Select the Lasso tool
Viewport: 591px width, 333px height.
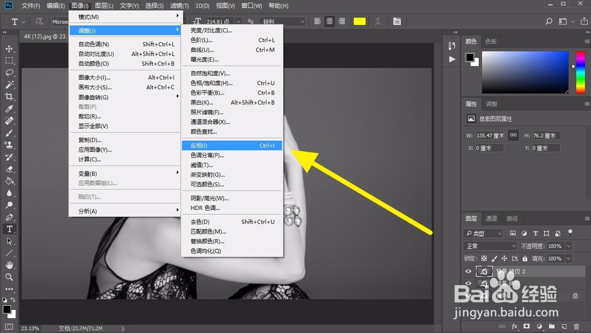pyautogui.click(x=9, y=73)
